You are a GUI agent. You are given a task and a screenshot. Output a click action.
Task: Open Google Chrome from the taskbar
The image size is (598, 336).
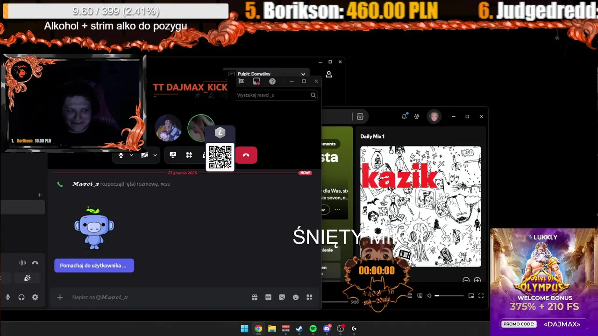pyautogui.click(x=258, y=329)
